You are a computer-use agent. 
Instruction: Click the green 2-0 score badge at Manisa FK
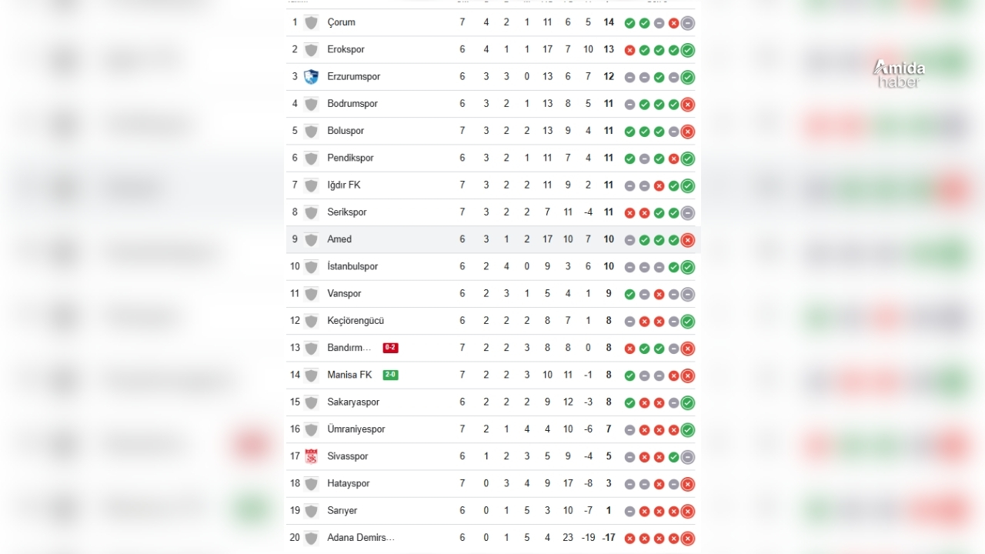[x=390, y=375]
